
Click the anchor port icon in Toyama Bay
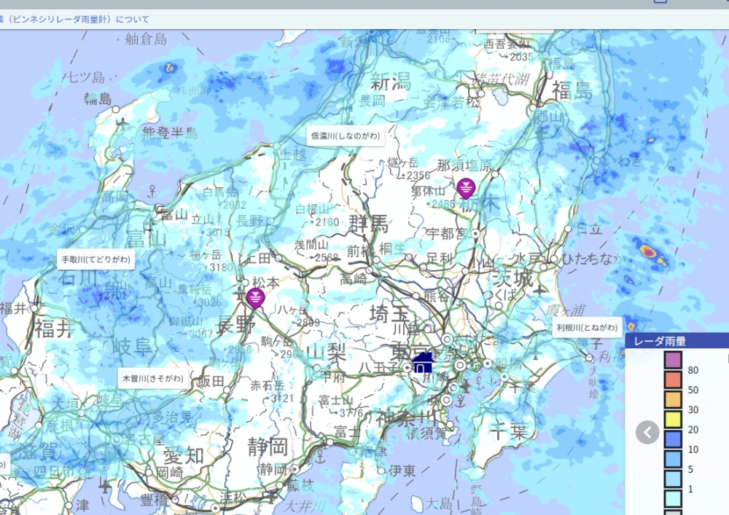pos(152,192)
